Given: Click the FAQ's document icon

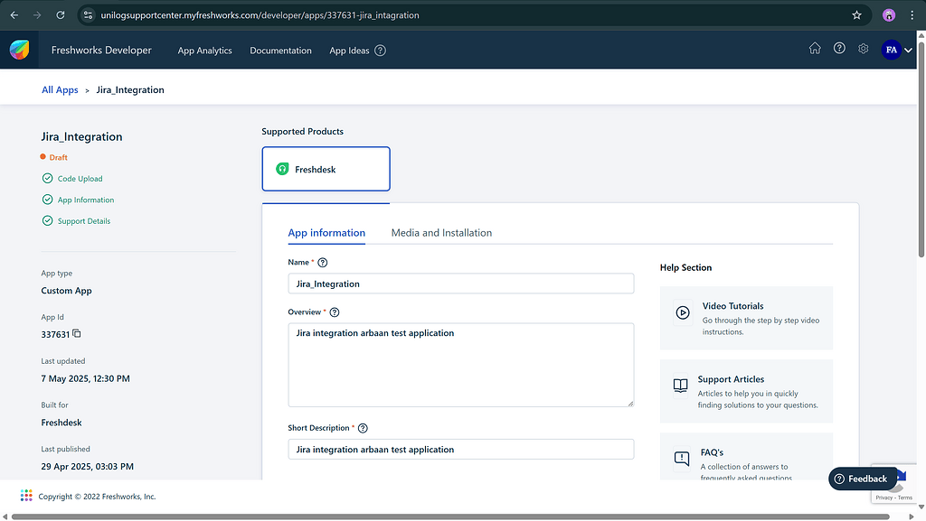Looking at the screenshot, I should (x=680, y=459).
